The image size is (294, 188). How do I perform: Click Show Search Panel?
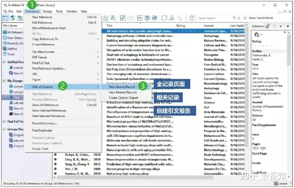[258, 18]
